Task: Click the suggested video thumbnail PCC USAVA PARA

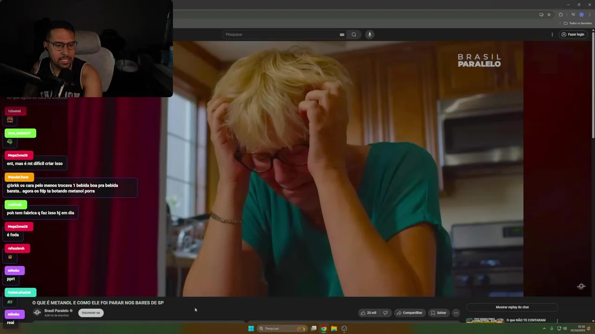Action: (x=485, y=320)
